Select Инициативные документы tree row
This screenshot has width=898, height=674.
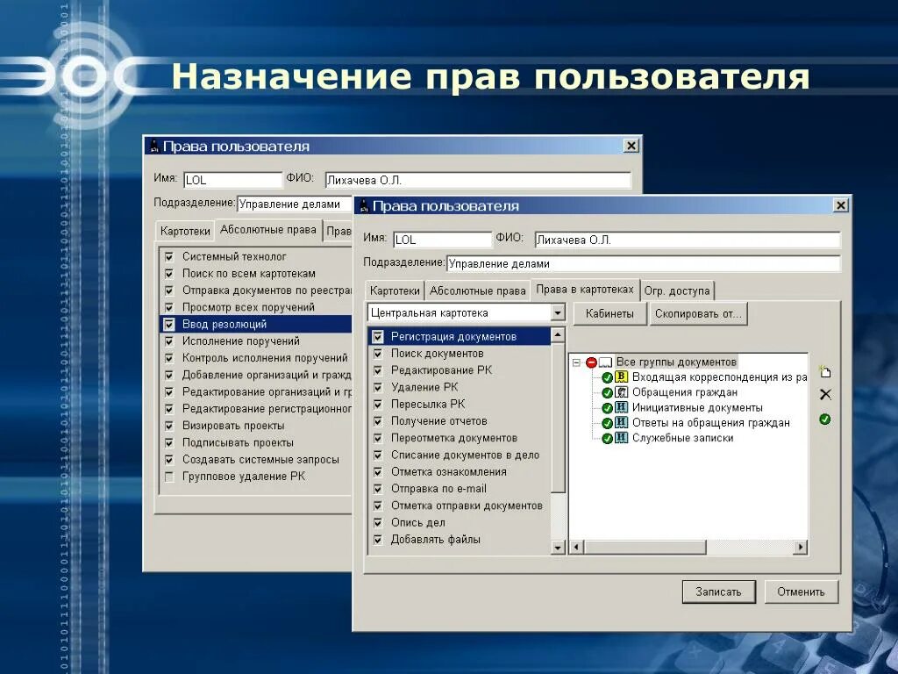(697, 408)
